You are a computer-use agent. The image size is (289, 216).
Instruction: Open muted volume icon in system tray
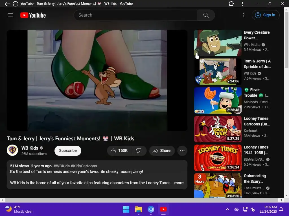pyautogui.click(x=253, y=209)
